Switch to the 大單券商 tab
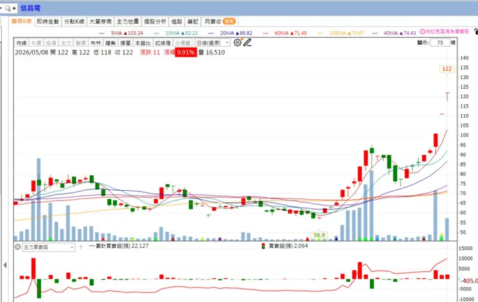Screen dimensions: 478x302 (100, 21)
